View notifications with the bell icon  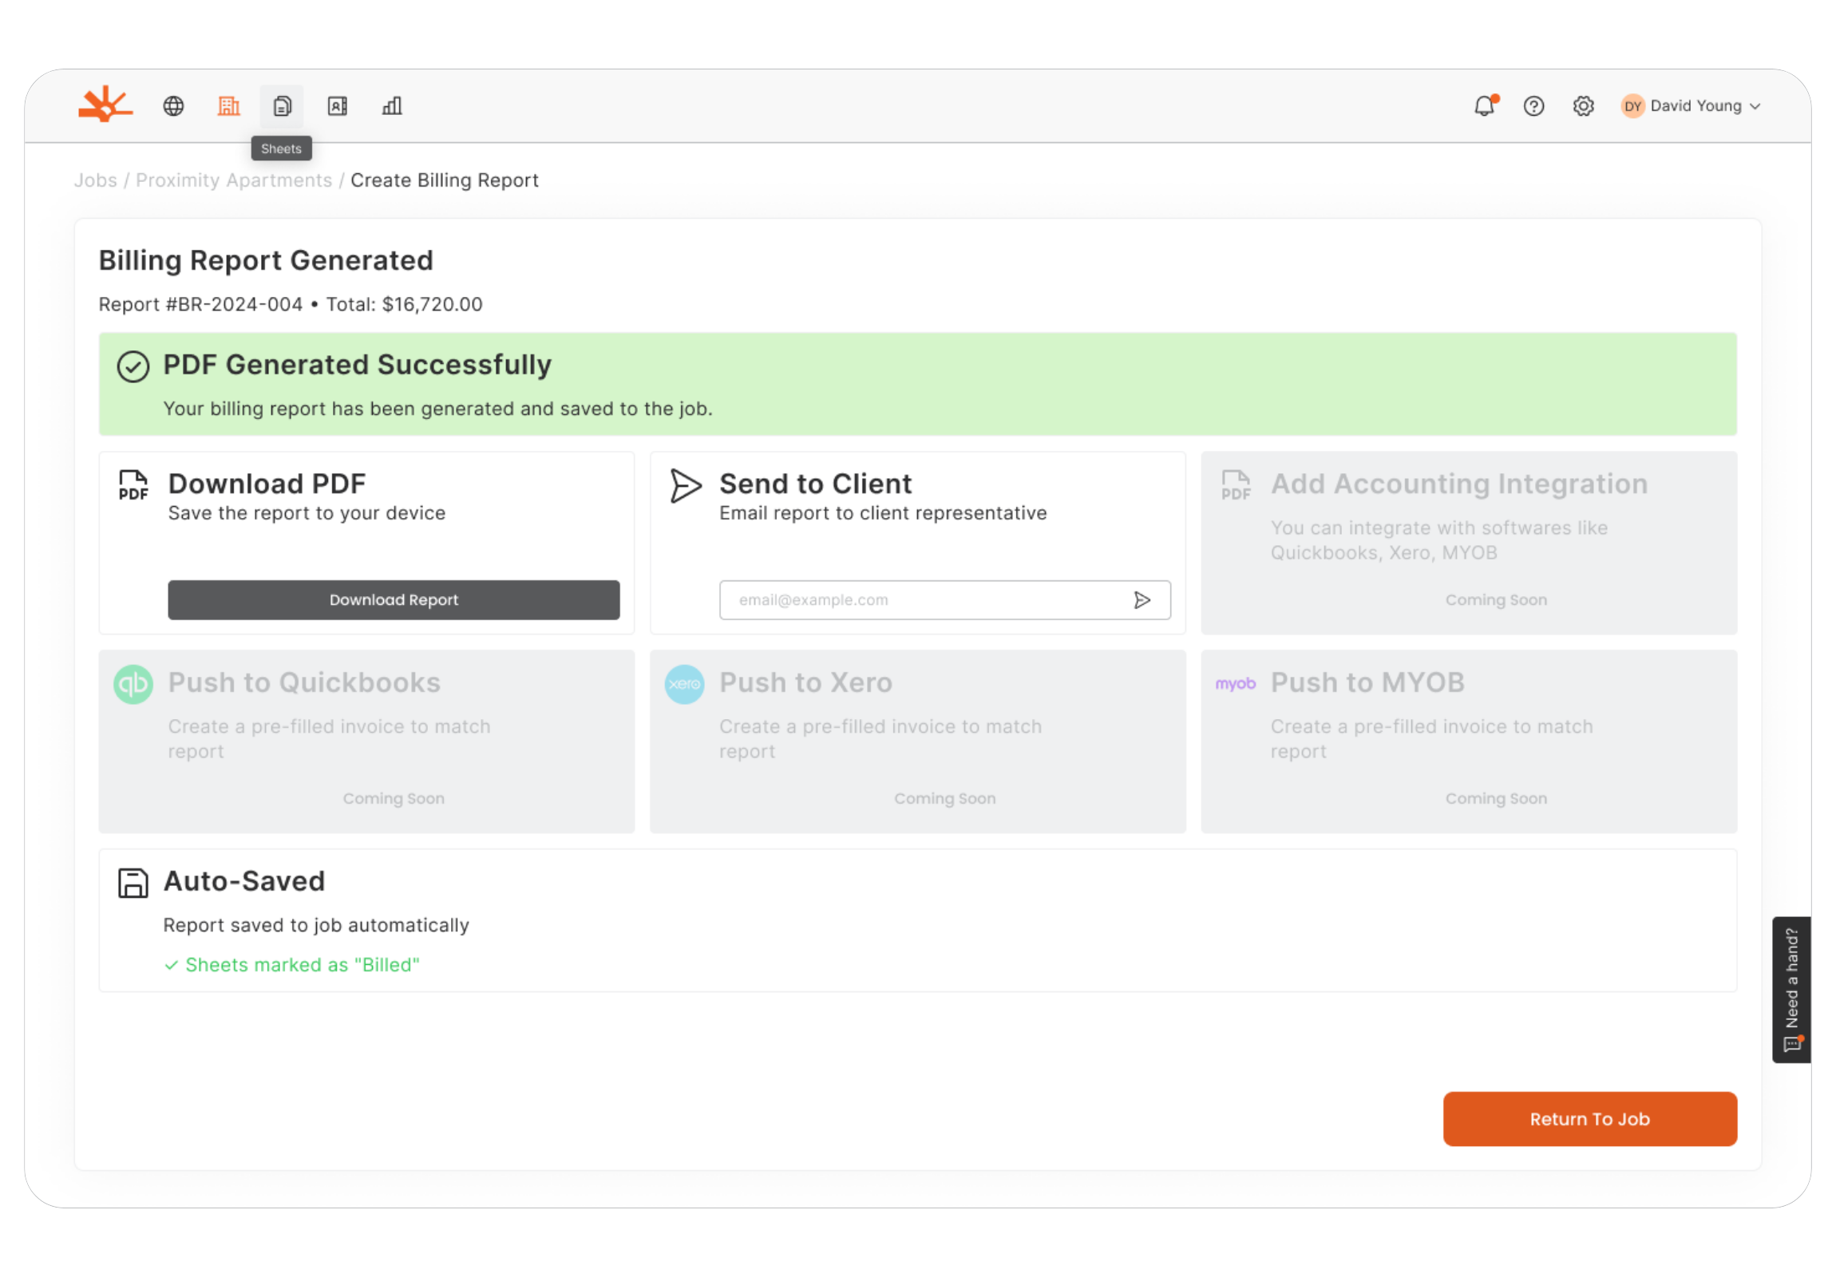1484,105
